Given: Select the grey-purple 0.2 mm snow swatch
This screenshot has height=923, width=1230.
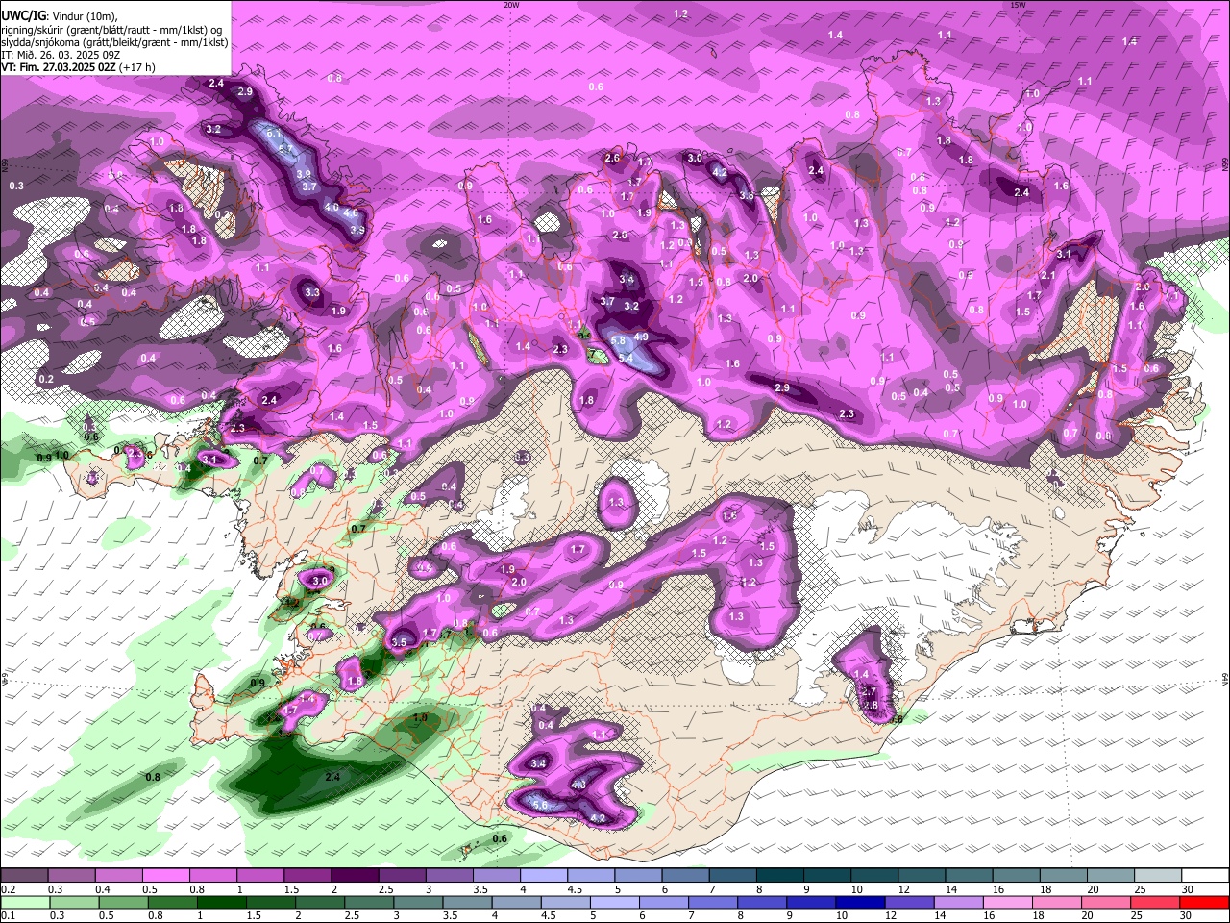Looking at the screenshot, I should coord(24,876).
